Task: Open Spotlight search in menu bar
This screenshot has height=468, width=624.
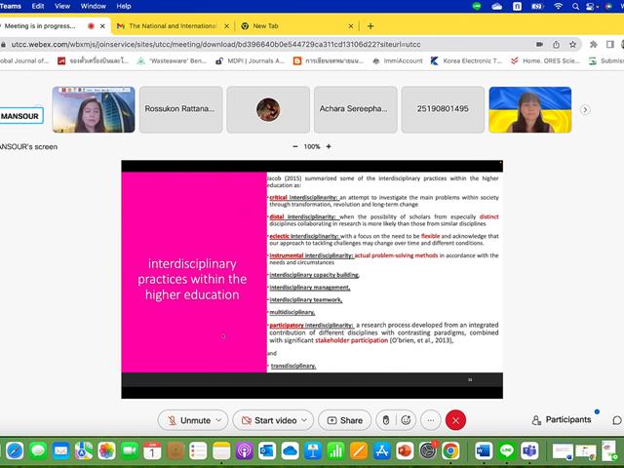Action: pos(575,6)
